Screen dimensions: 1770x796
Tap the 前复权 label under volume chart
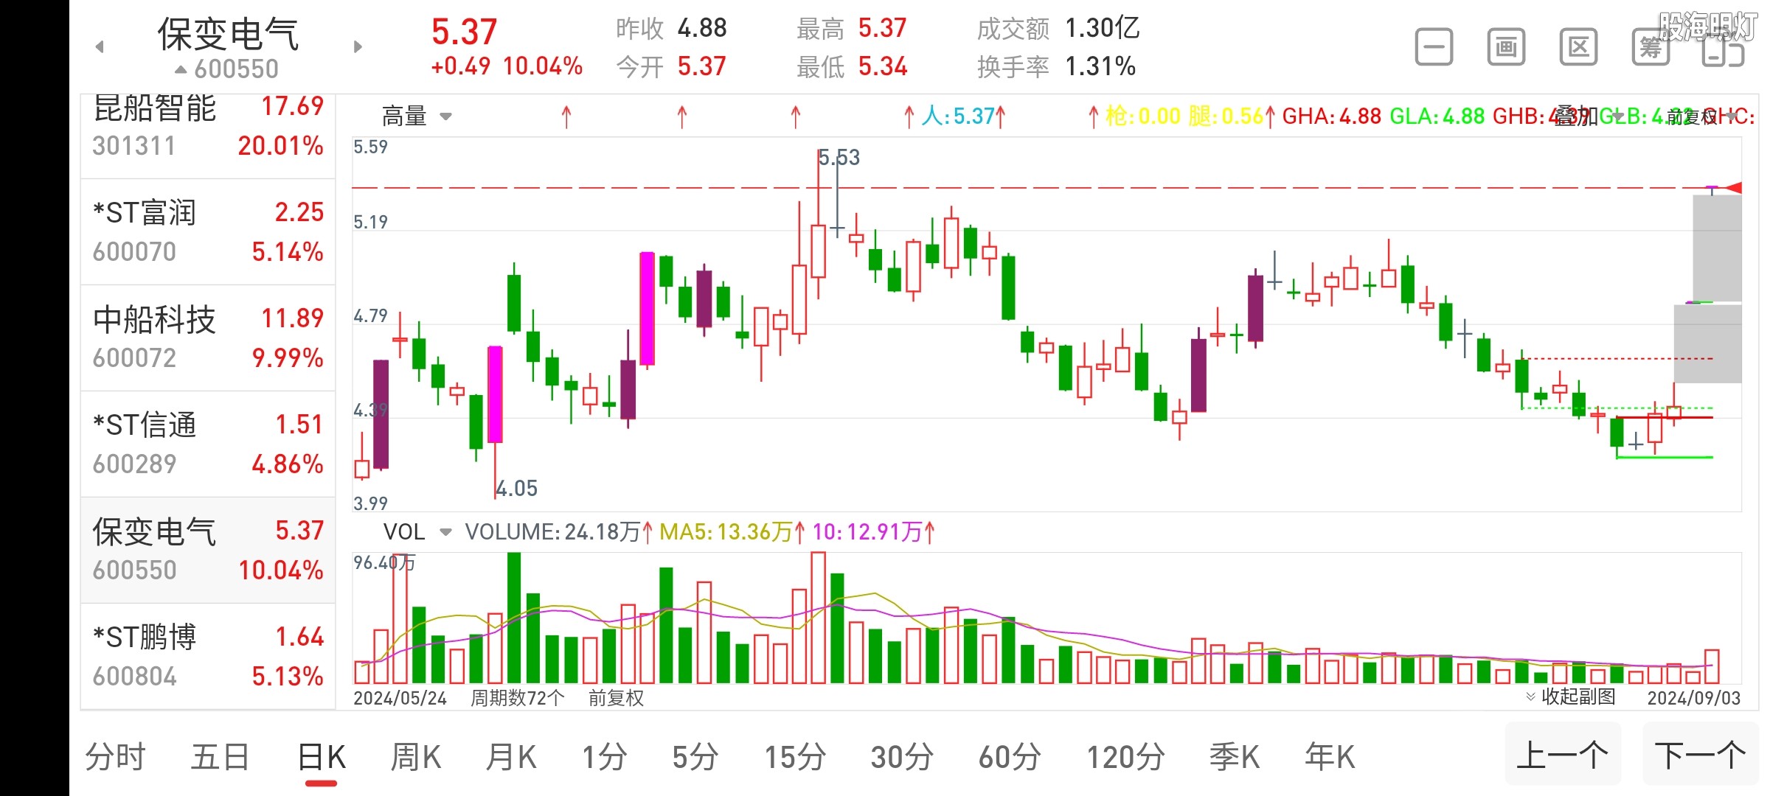616,698
